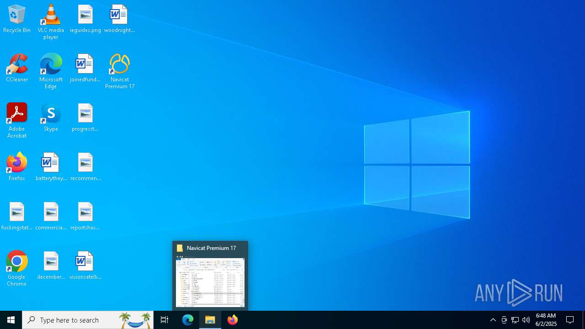Select the joinedfund Word document
This screenshot has height=329, width=585.
point(85,69)
